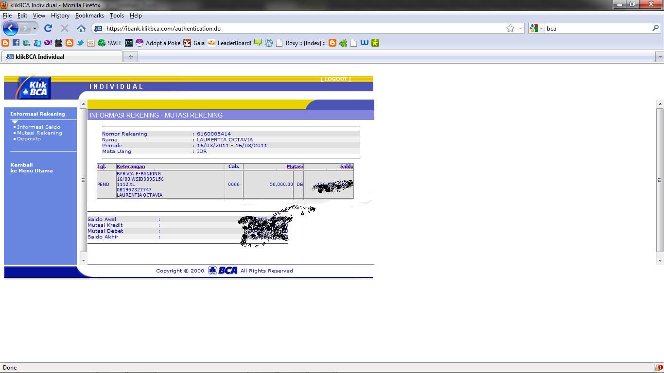This screenshot has height=373, width=664.
Task: Click the LOGOUT link
Action: click(x=336, y=79)
